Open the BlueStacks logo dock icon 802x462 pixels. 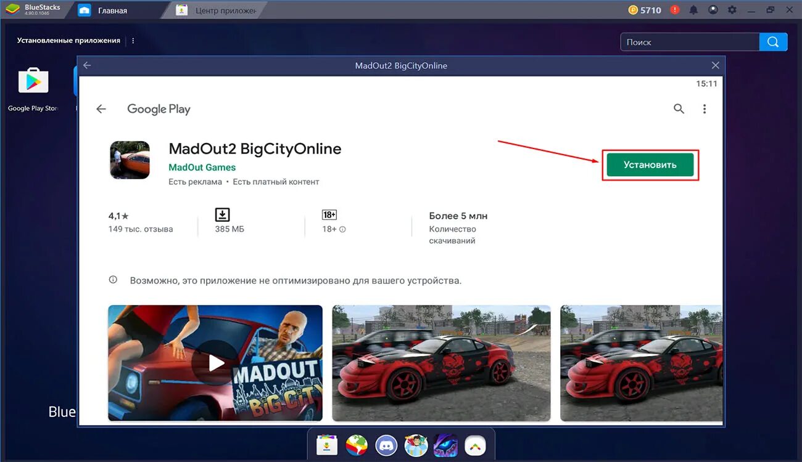pyautogui.click(x=474, y=444)
